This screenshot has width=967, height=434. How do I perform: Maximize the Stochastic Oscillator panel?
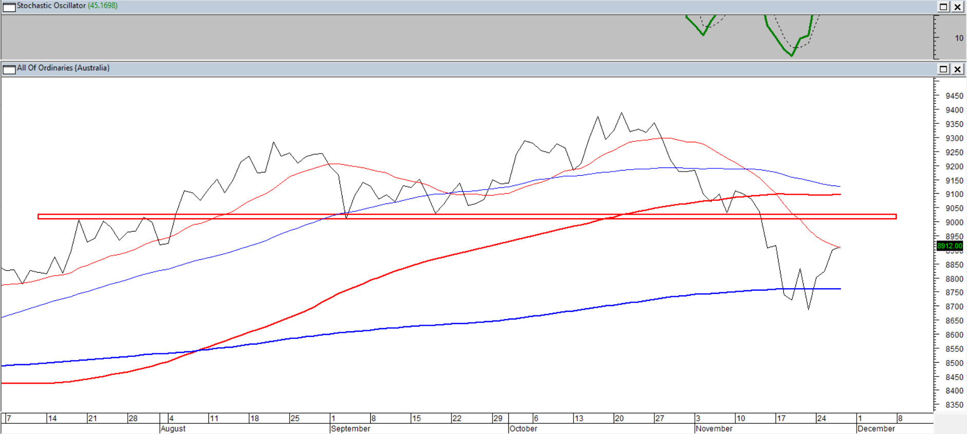click(x=943, y=7)
